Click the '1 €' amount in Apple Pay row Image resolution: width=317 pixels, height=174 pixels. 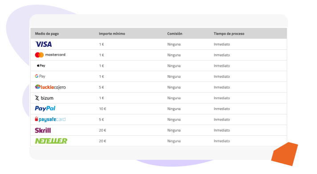pos(102,66)
